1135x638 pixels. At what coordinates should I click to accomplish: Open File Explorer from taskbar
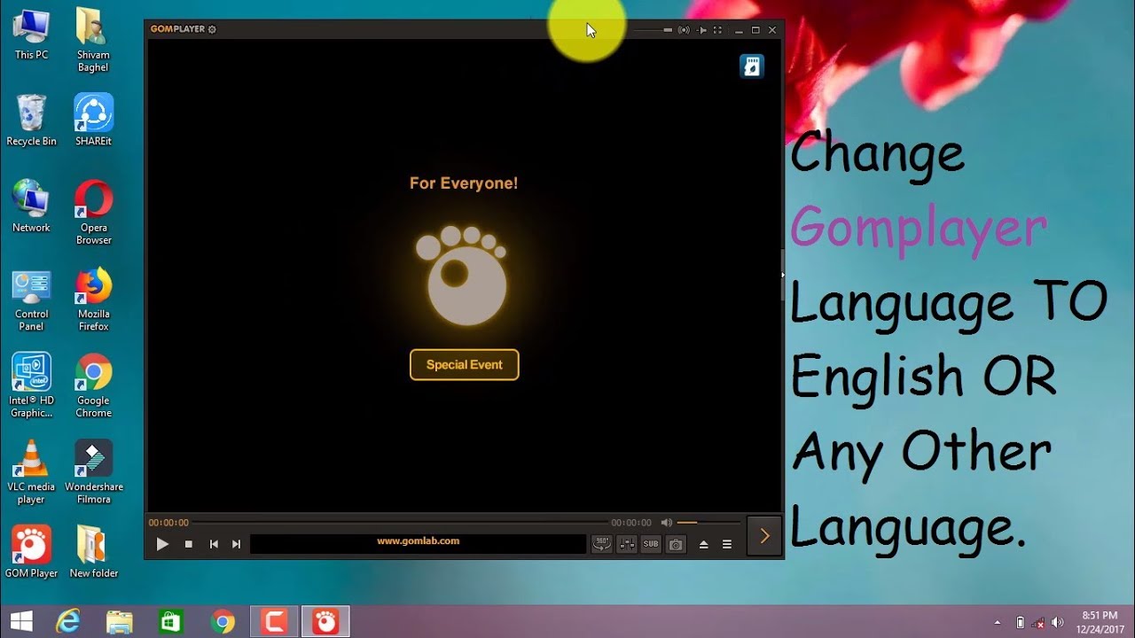120,622
